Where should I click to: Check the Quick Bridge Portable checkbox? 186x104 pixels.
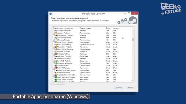coord(54,80)
